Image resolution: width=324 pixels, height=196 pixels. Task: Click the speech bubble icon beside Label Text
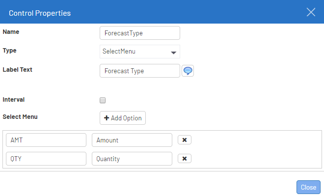click(x=188, y=71)
